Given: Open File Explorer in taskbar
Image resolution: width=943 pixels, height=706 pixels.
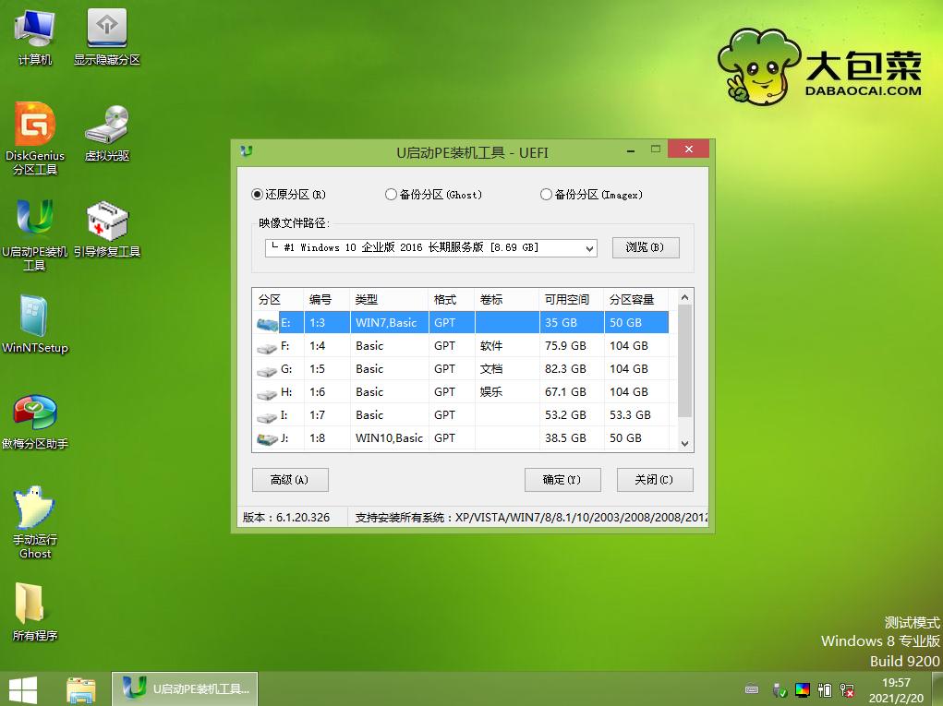Looking at the screenshot, I should [81, 689].
